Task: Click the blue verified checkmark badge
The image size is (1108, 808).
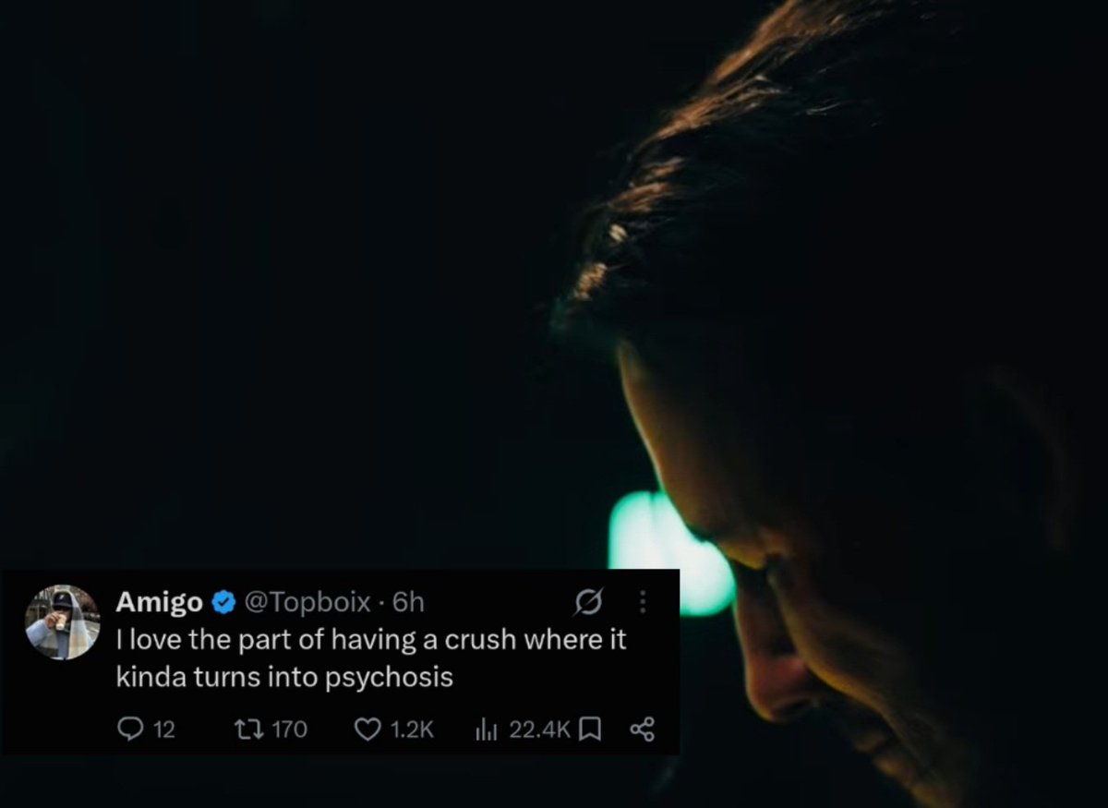Action: click(x=223, y=603)
